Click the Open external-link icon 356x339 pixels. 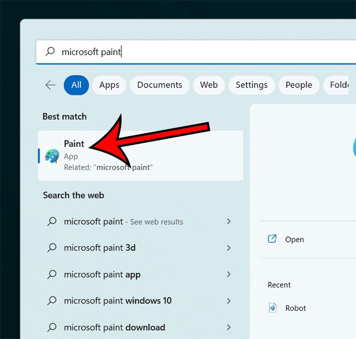(272, 239)
